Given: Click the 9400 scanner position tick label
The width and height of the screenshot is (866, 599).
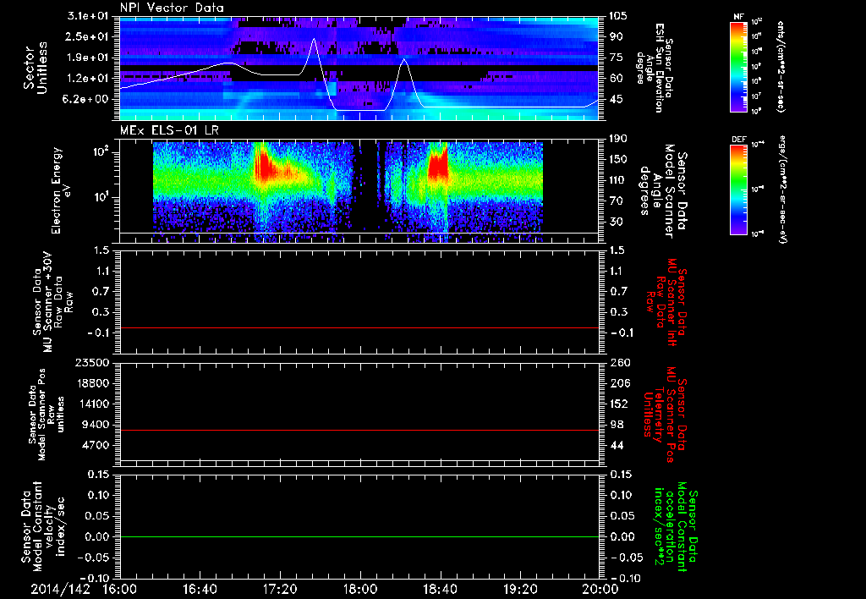Looking at the screenshot, I should coord(96,425).
